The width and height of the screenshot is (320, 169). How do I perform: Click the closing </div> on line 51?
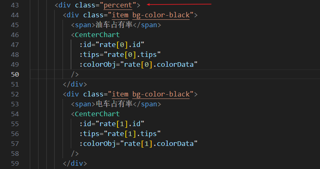75,84
